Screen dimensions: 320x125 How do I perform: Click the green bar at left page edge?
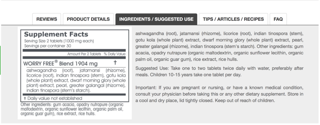tap(0, 60)
